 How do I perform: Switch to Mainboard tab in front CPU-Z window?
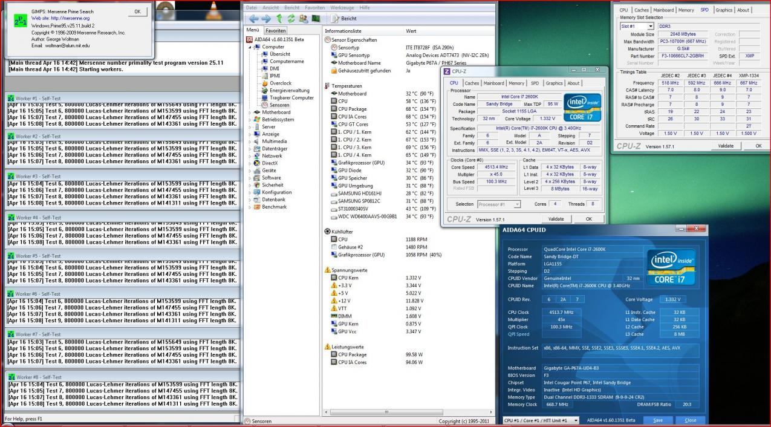[493, 83]
